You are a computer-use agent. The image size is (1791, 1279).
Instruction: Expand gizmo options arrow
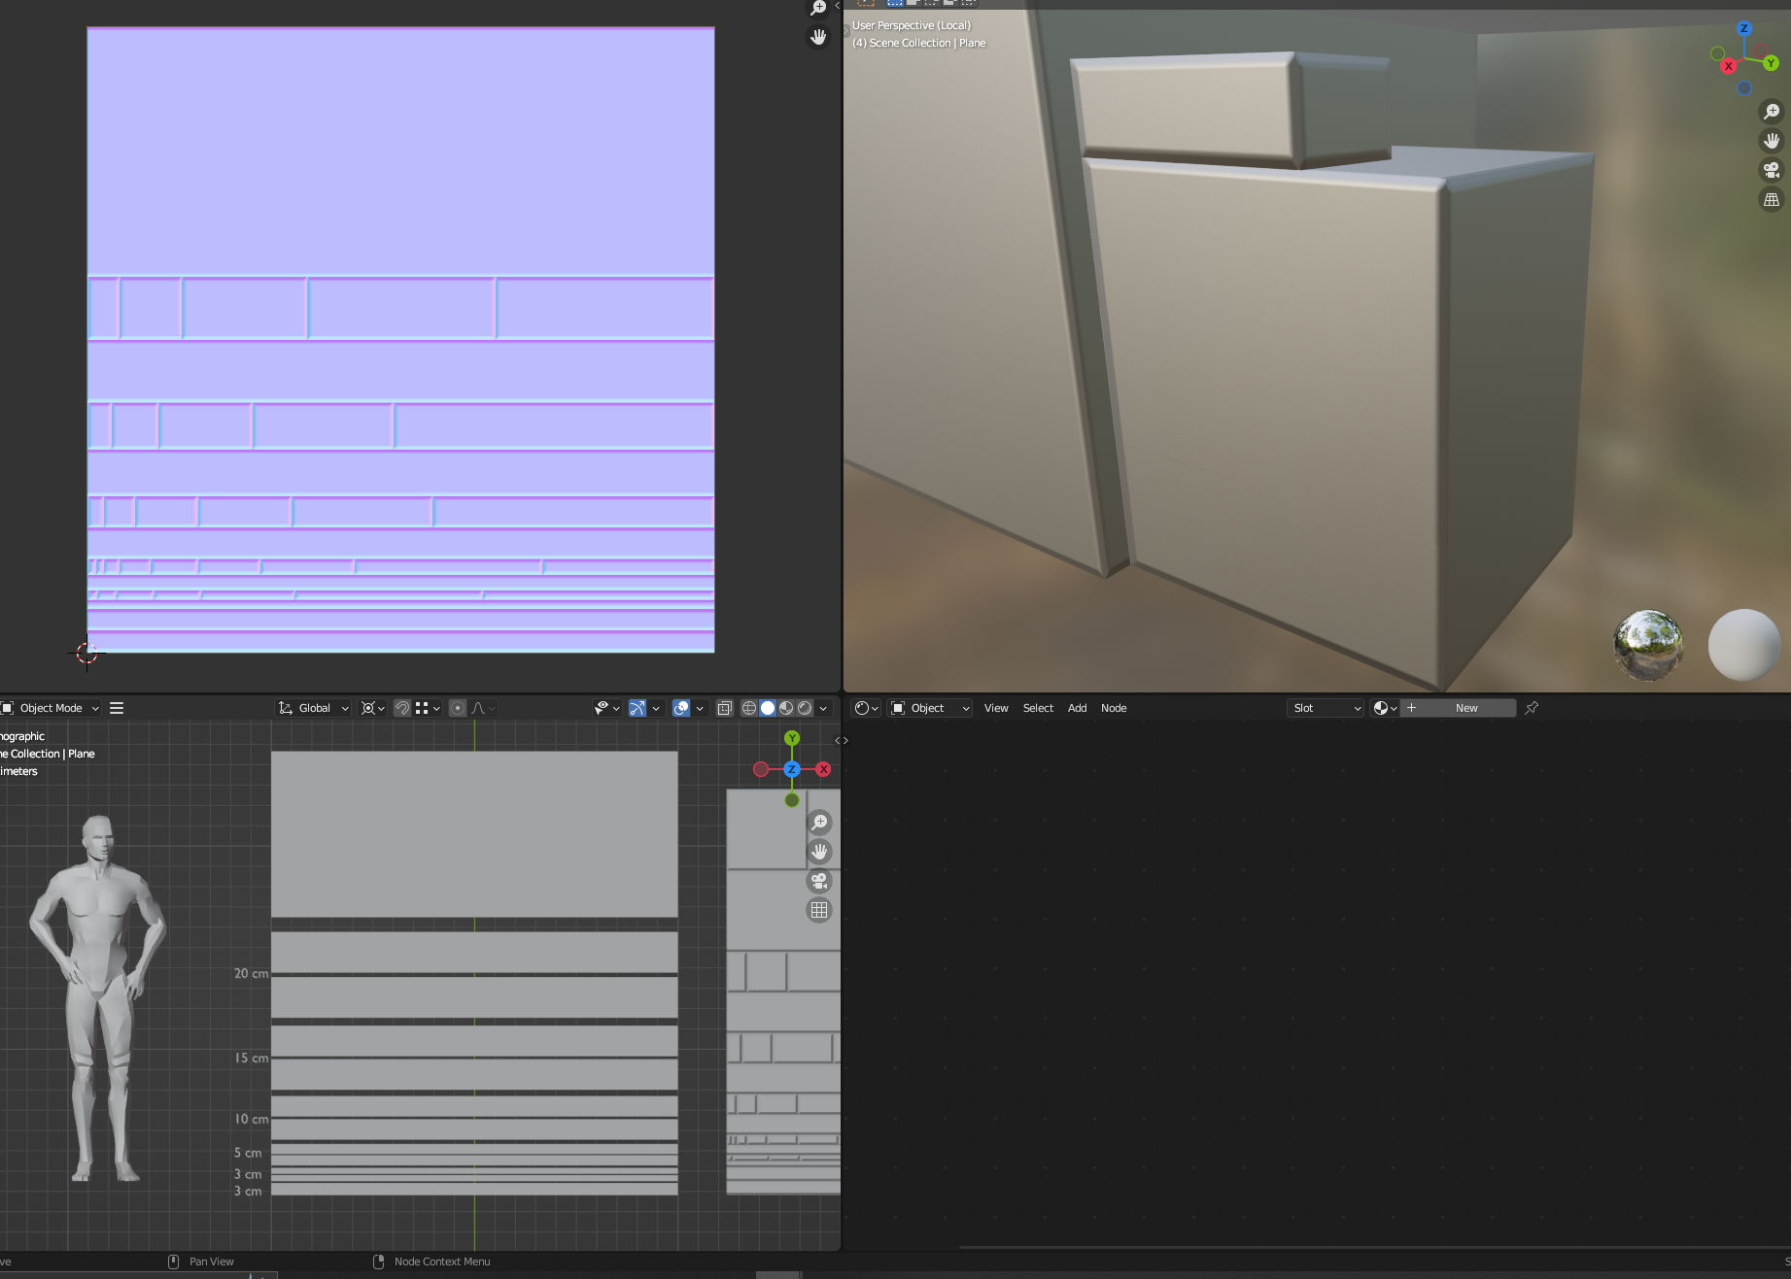(x=656, y=708)
